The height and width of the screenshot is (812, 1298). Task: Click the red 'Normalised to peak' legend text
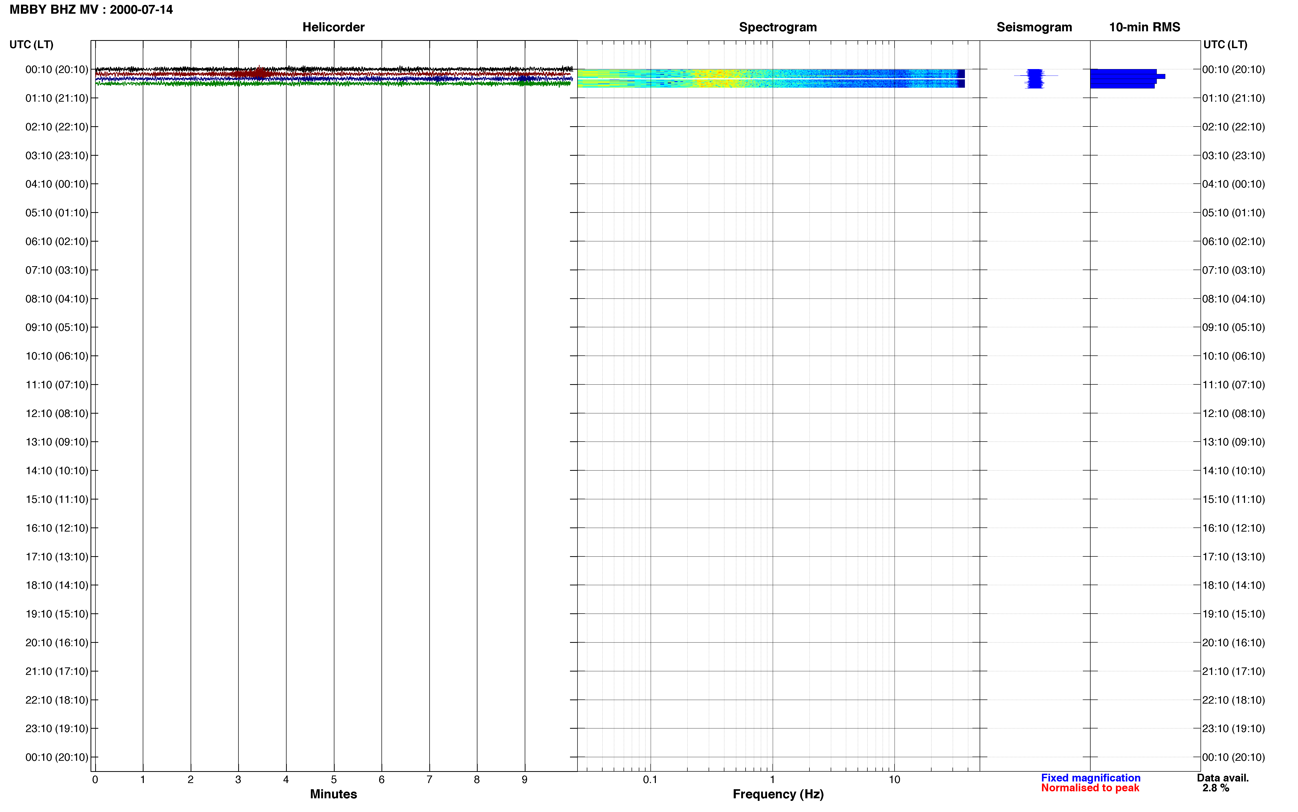click(x=1090, y=788)
